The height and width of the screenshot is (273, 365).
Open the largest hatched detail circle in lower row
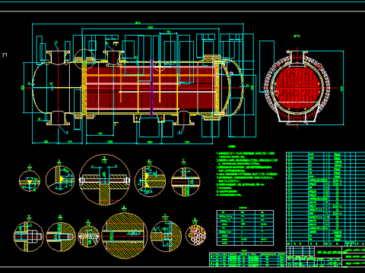click(x=125, y=235)
